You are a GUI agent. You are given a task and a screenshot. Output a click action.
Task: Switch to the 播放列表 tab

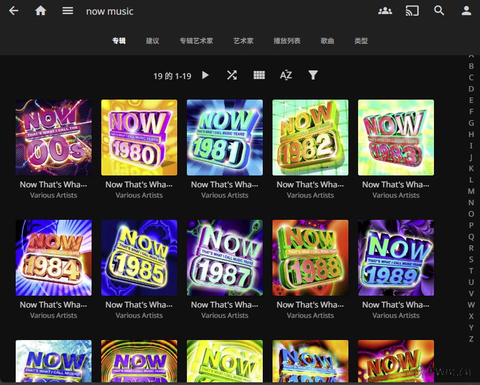tap(287, 41)
